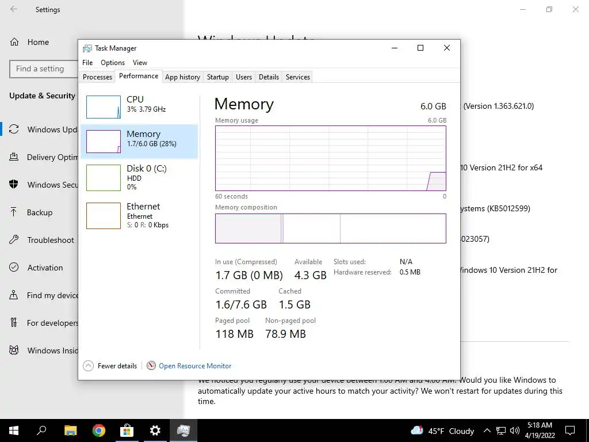
Task: Switch to the Performance tab
Action: 139,76
